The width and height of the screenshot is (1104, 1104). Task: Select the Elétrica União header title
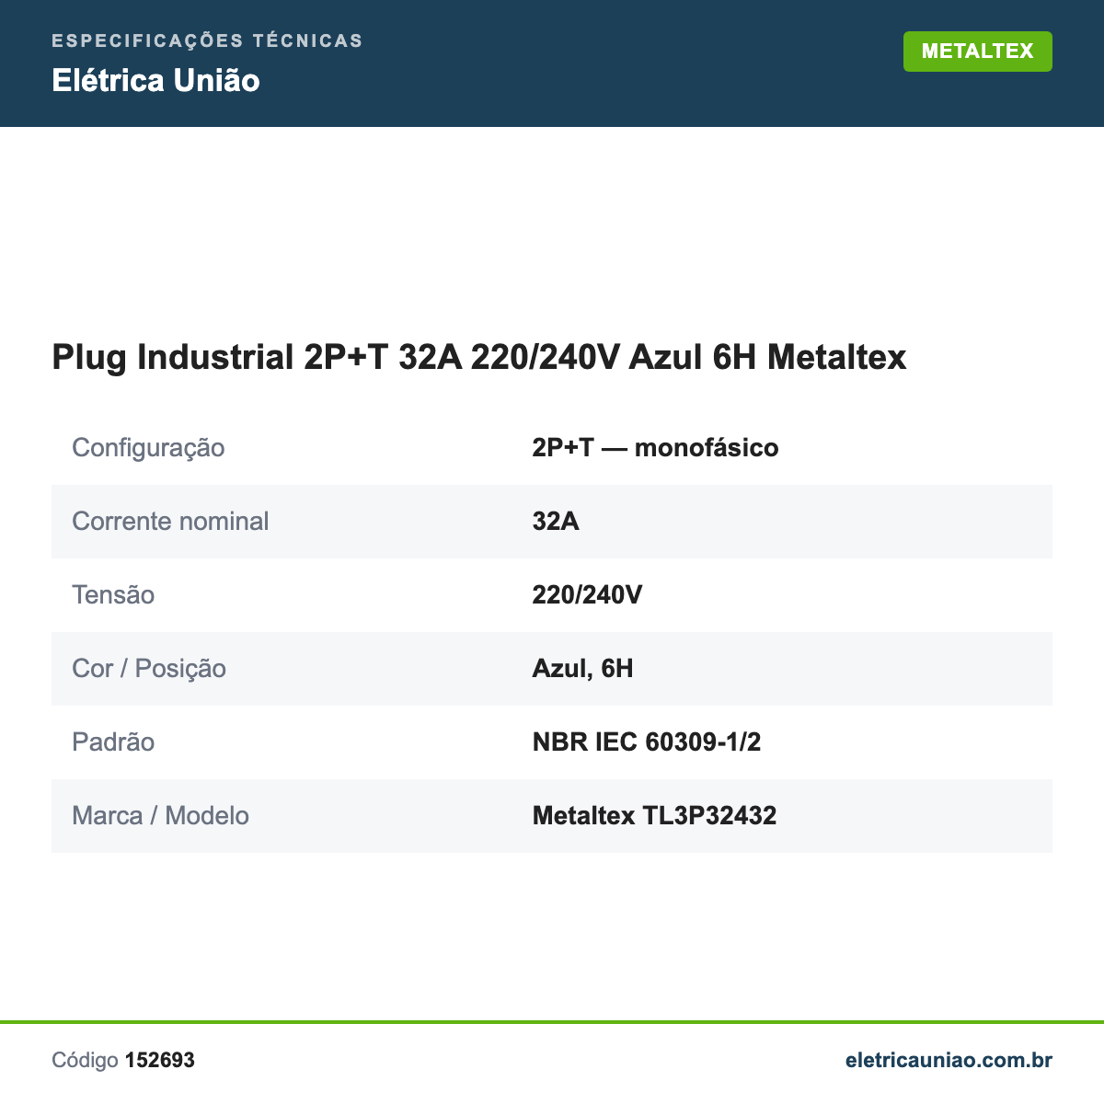tap(155, 81)
